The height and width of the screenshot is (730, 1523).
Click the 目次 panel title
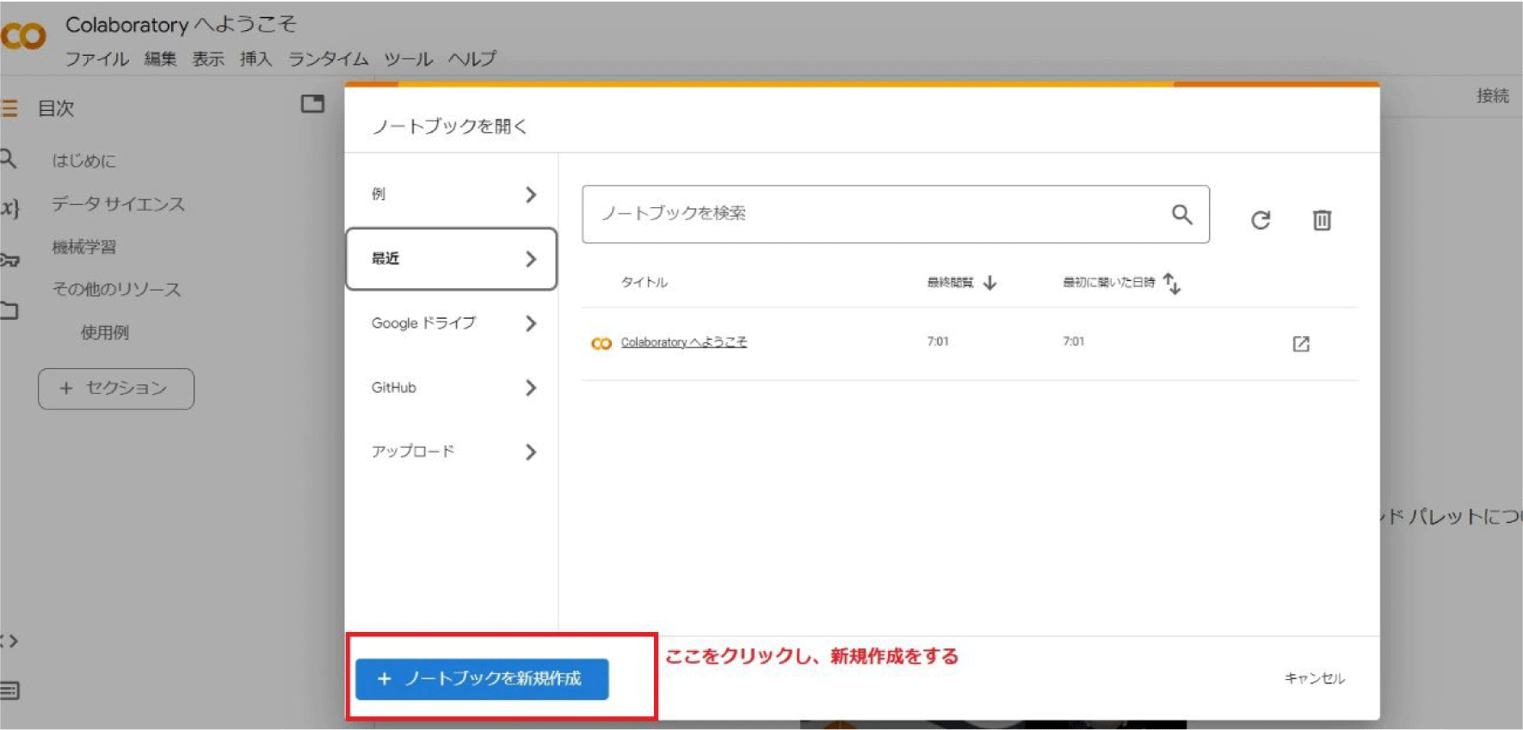[56, 108]
